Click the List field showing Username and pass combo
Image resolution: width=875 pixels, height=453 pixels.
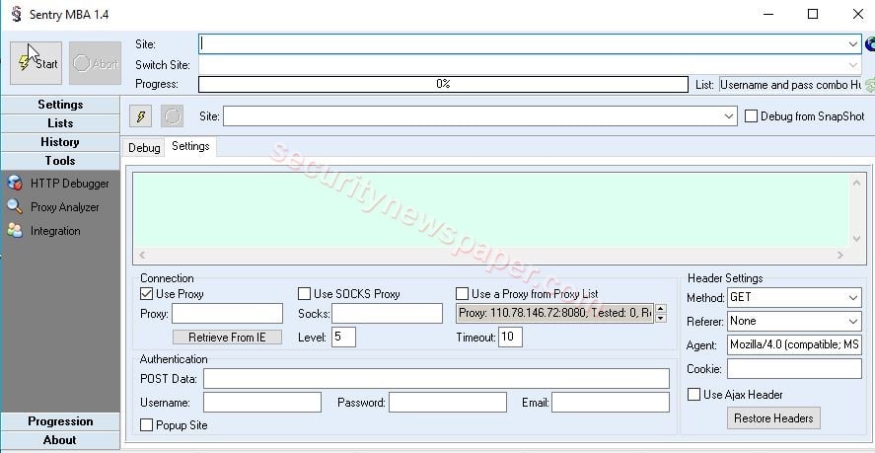click(790, 85)
